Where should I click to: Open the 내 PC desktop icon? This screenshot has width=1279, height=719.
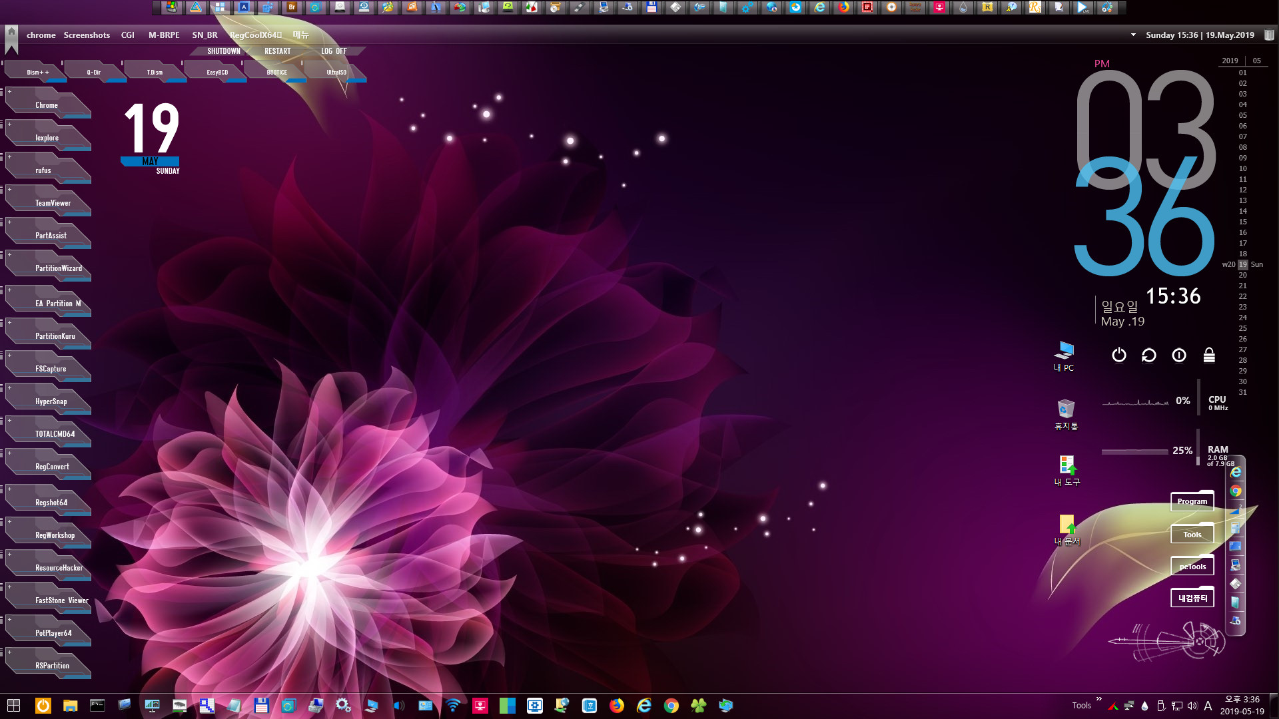[1064, 356]
